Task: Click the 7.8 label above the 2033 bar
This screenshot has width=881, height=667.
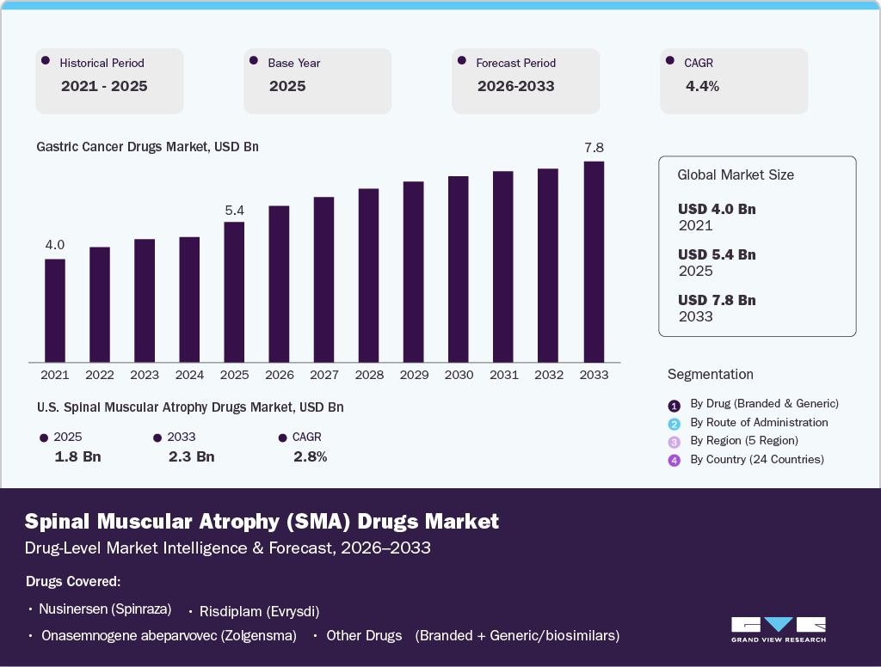Action: [594, 148]
